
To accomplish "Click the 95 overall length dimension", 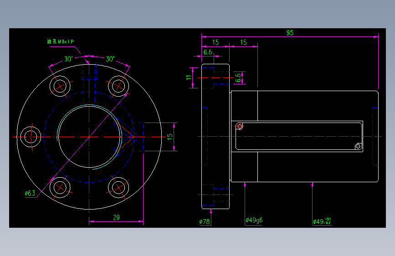I will (290, 33).
